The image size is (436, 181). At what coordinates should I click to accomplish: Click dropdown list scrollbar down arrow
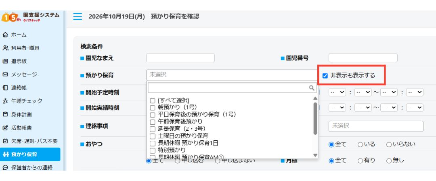(315, 155)
